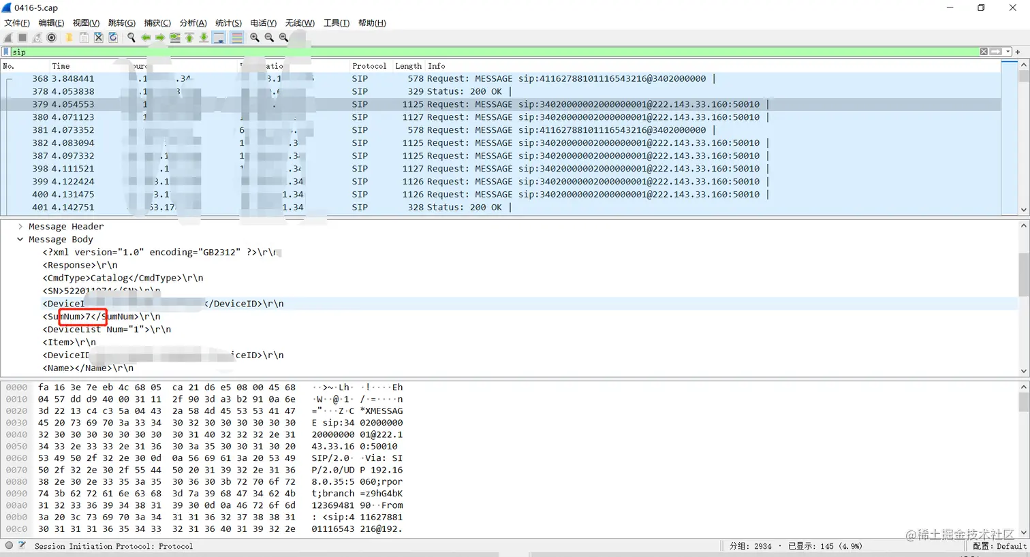Restart the current capture

tap(37, 37)
